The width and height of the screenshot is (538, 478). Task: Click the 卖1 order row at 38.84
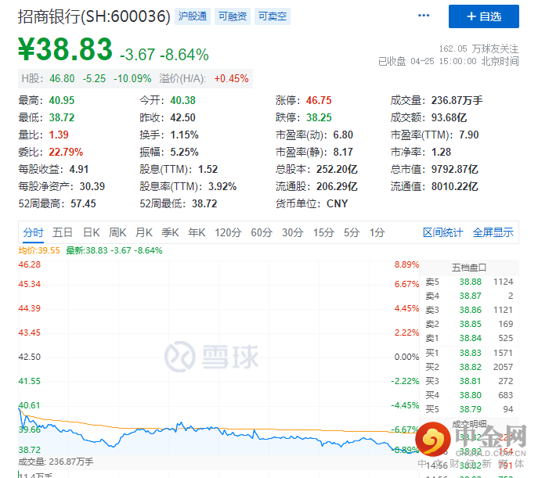click(469, 338)
